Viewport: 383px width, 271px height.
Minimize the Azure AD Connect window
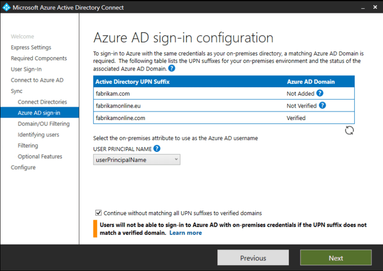coord(362,8)
